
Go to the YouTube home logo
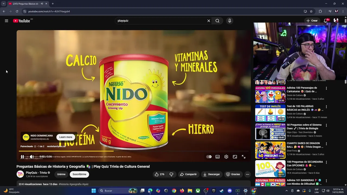21,21
